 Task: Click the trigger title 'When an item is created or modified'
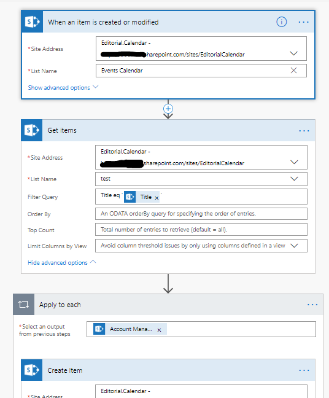coord(103,22)
